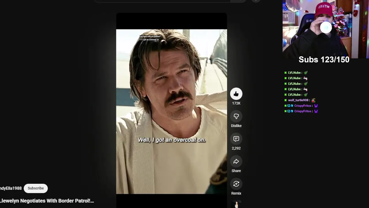Click the subtitle Well, I got an overcoat on
The width and height of the screenshot is (369, 208).
(x=172, y=140)
